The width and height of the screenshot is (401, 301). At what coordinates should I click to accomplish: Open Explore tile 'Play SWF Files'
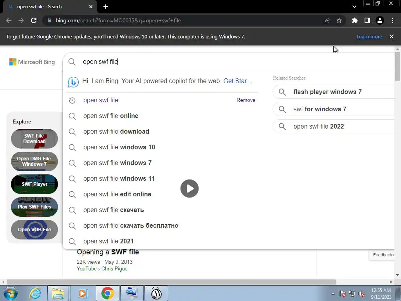click(x=34, y=207)
